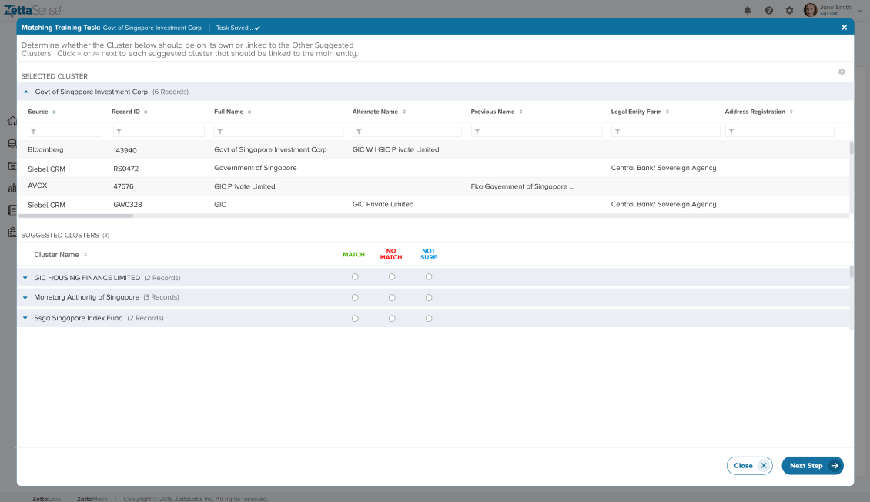Expand the Monetary Authority of Singapore cluster

(25, 297)
